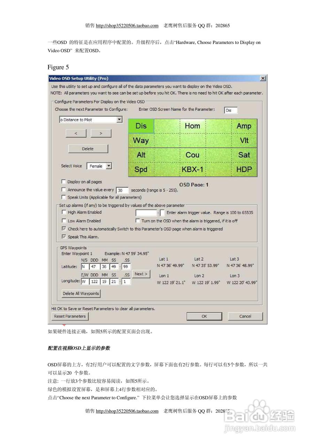Select the Amp cell in OSD preview
This screenshot has height=446, width=315.
244,126
